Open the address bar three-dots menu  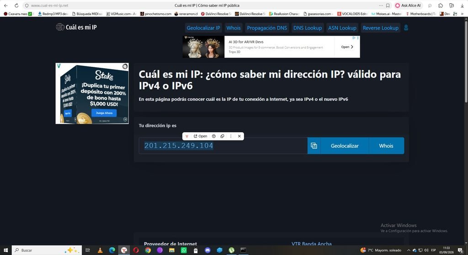[381, 5]
